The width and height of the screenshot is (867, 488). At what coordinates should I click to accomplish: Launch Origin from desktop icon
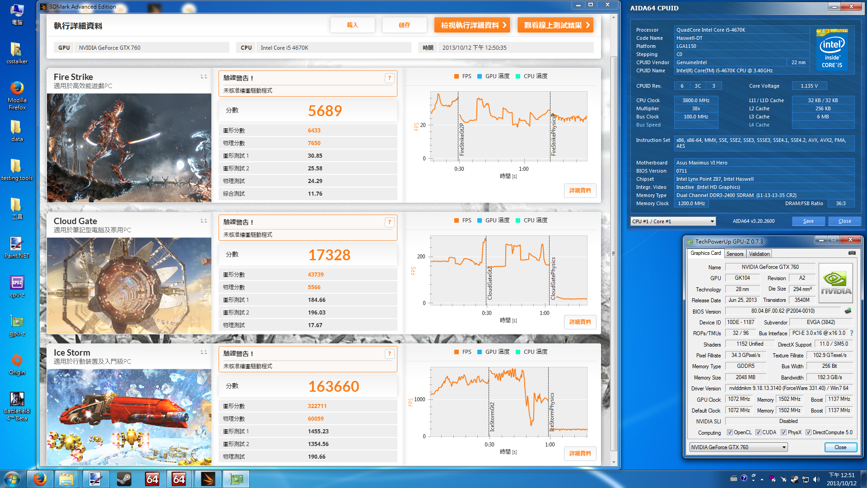point(17,364)
